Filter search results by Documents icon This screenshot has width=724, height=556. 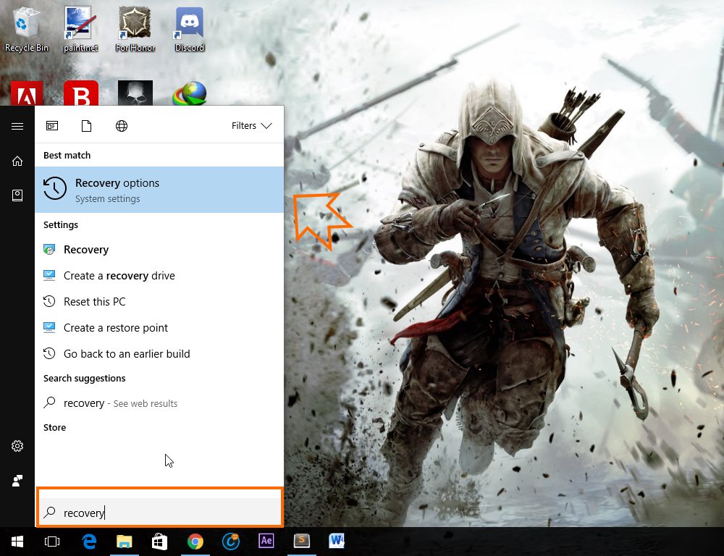coord(86,126)
